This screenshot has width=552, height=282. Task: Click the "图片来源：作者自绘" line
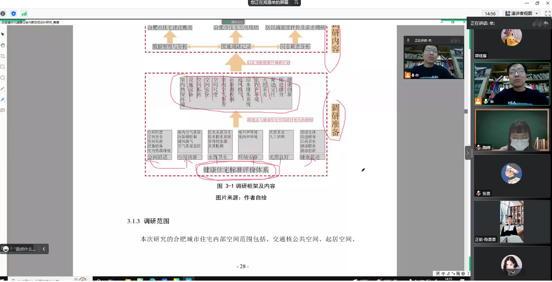pyautogui.click(x=241, y=197)
